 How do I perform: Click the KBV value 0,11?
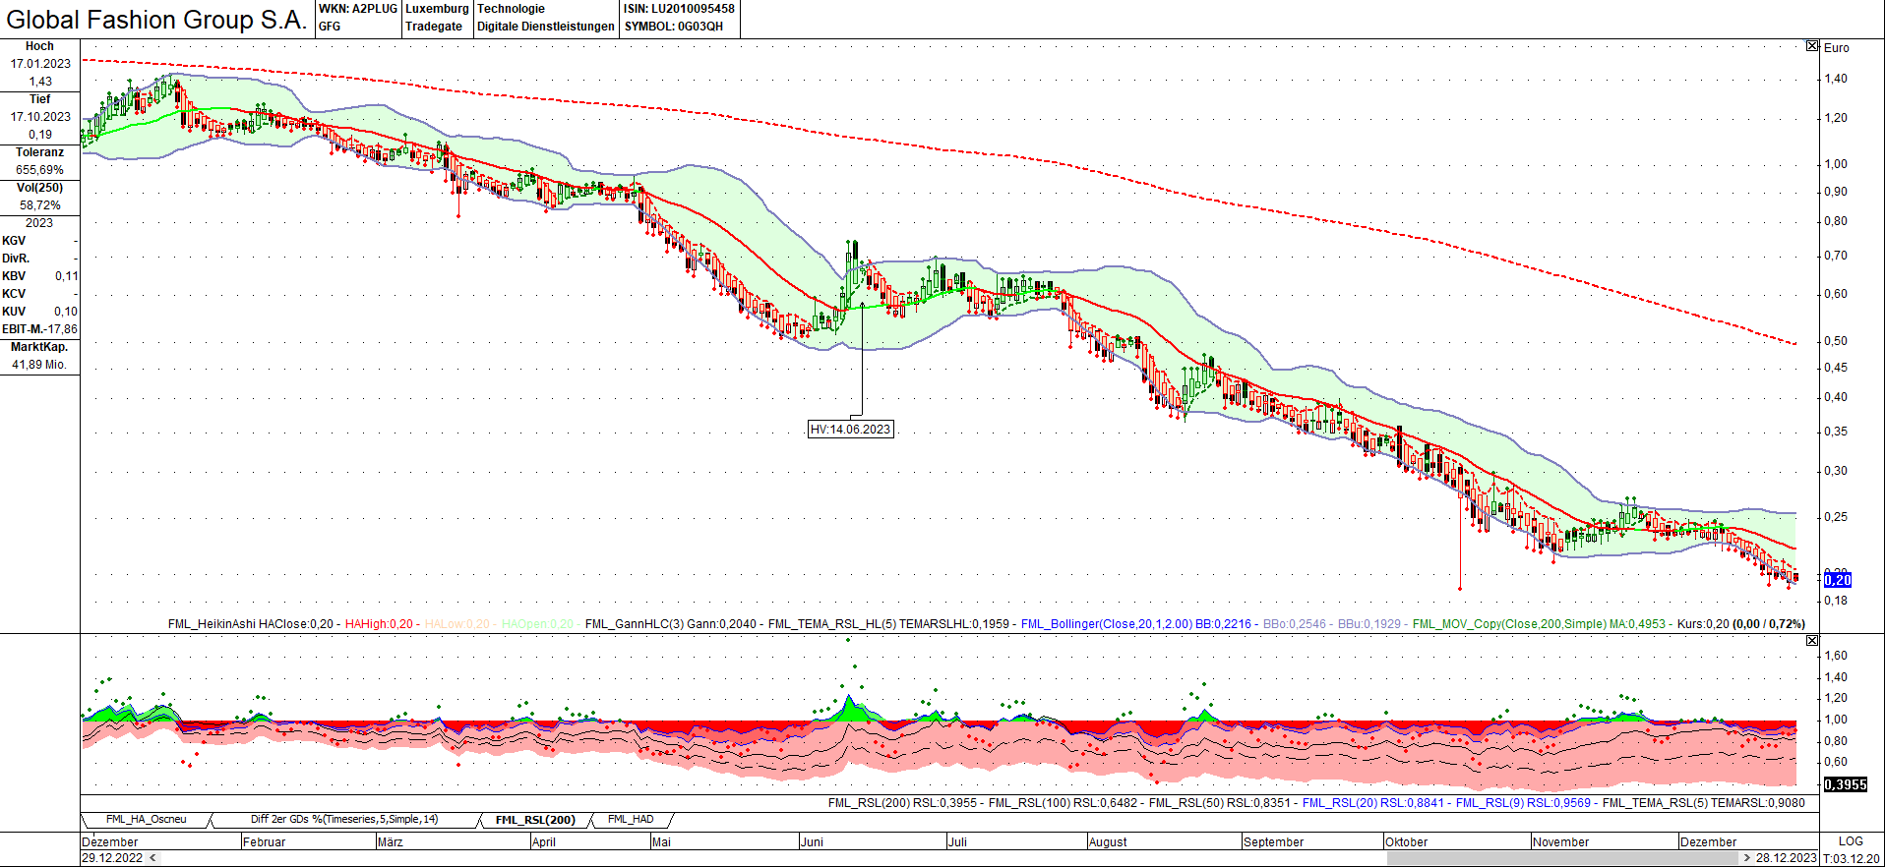(66, 276)
